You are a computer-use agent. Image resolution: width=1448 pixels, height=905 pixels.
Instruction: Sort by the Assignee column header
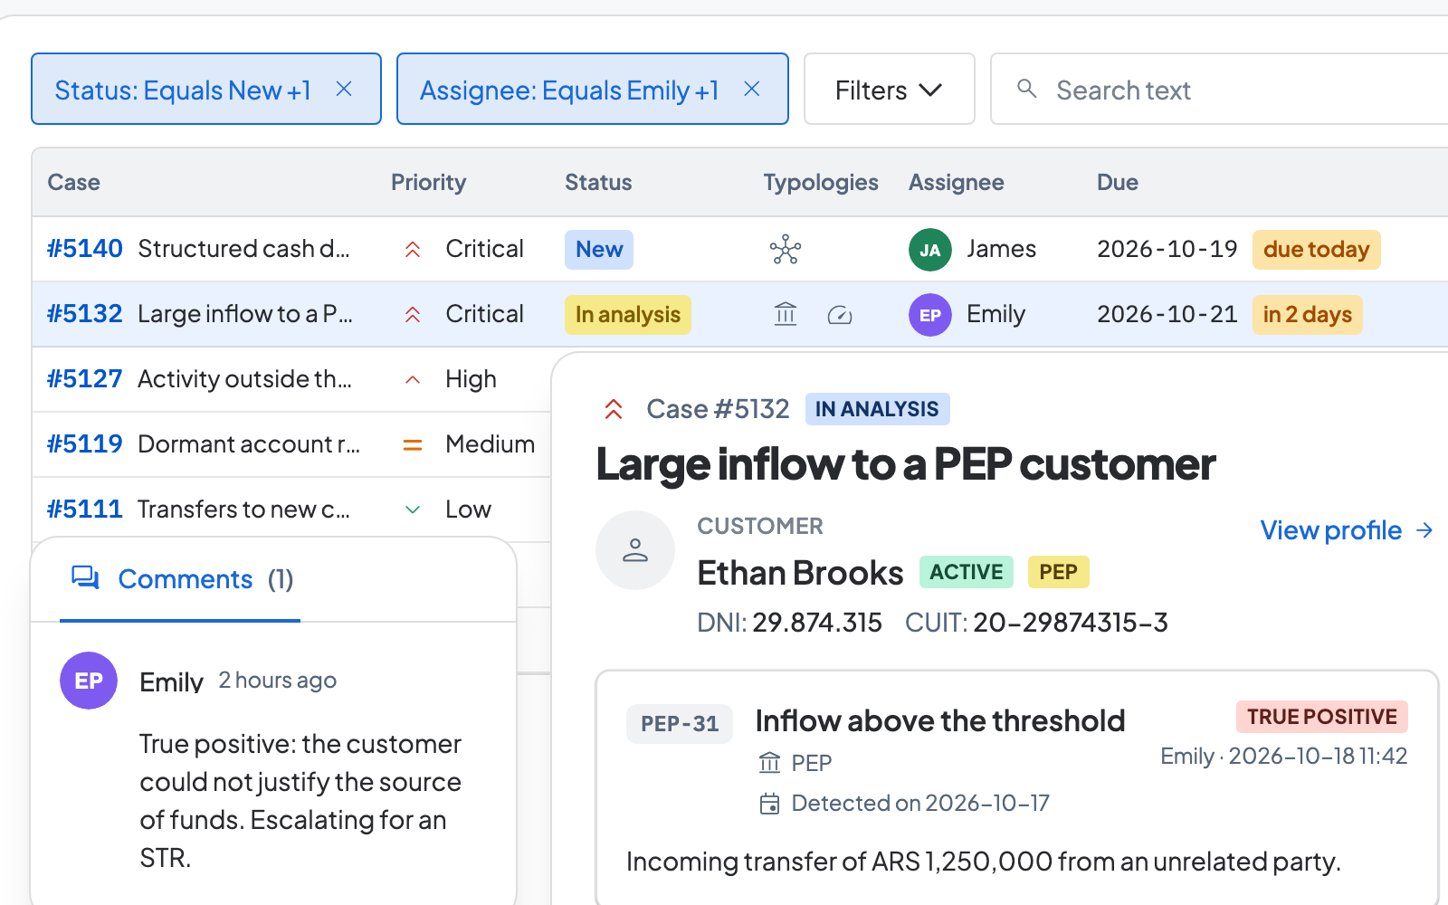click(x=956, y=182)
